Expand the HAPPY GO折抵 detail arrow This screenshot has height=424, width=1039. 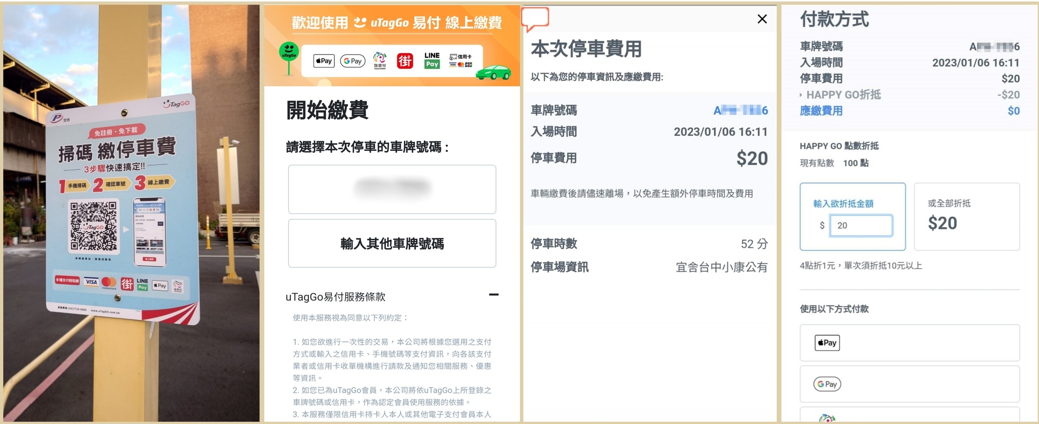click(x=801, y=95)
